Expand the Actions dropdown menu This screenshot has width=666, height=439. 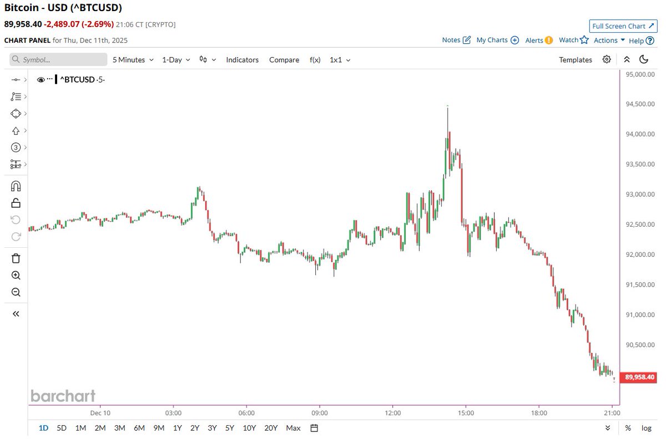click(x=609, y=40)
